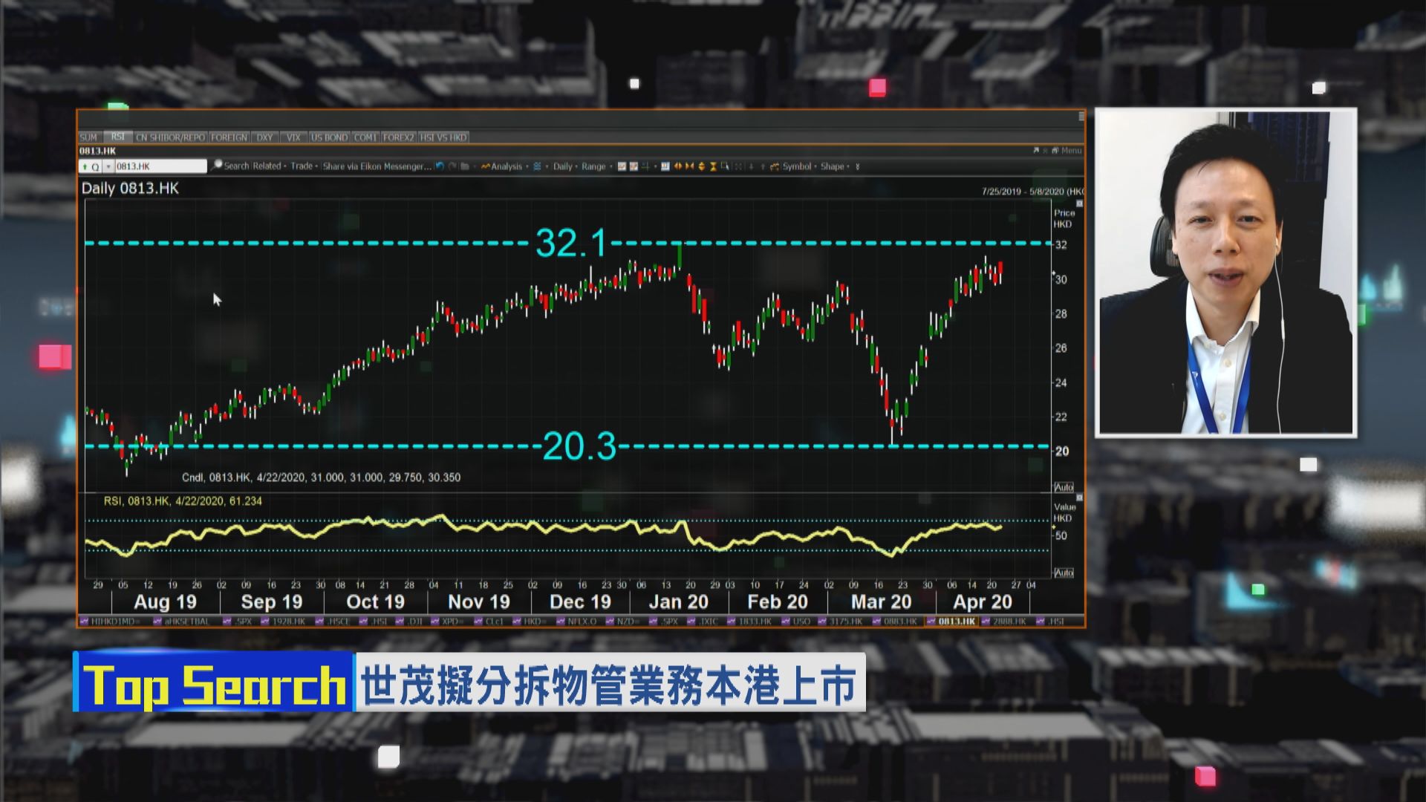1426x802 pixels.
Task: Click the Share via Eikon Messenger icon
Action: click(x=375, y=166)
